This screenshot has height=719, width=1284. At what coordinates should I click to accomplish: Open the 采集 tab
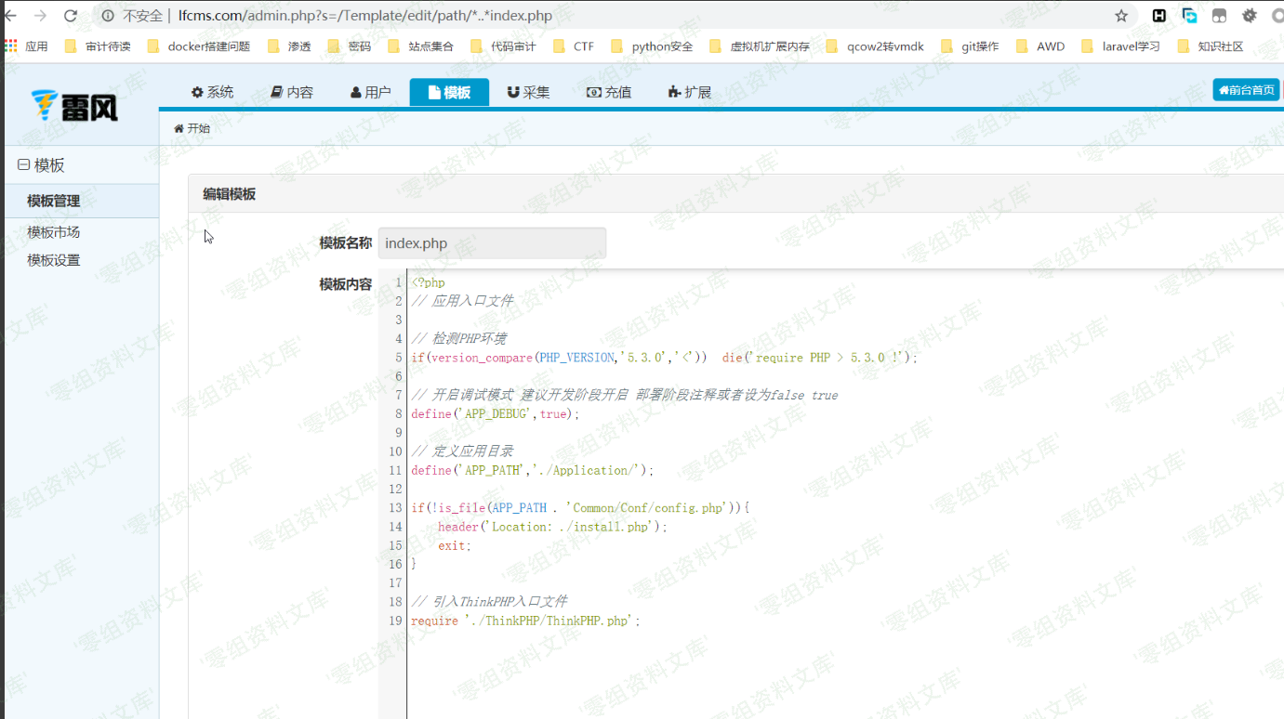tap(528, 92)
